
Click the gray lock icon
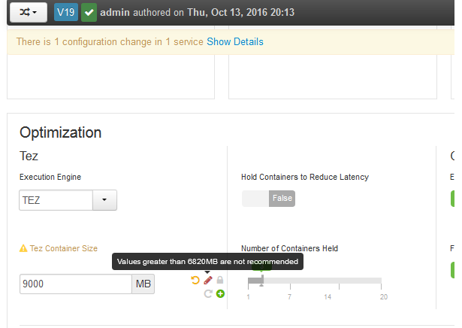click(x=220, y=280)
